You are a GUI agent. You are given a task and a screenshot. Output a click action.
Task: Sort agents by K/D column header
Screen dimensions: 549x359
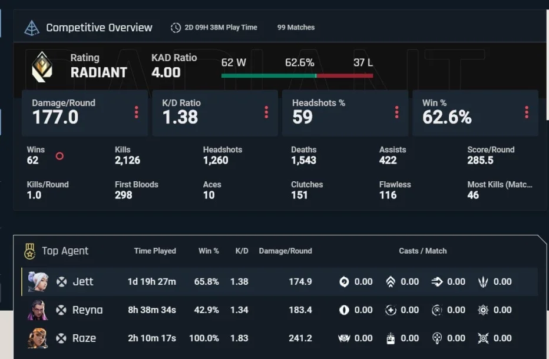(x=242, y=251)
